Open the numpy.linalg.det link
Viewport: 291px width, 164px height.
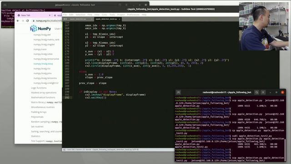pyautogui.click(x=42, y=35)
